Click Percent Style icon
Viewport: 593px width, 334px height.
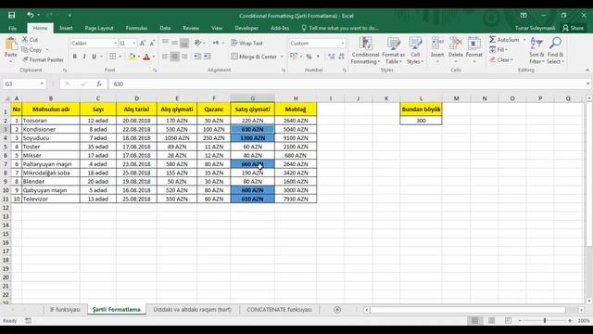pyautogui.click(x=309, y=57)
